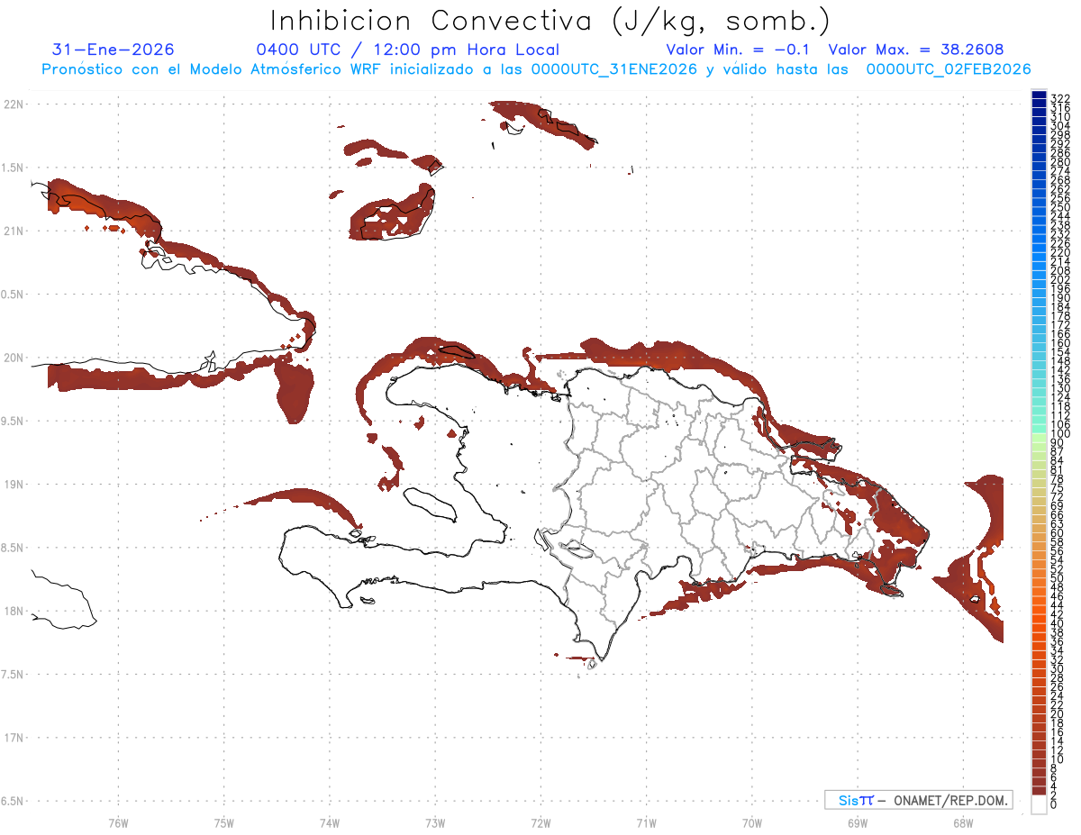The height and width of the screenshot is (835, 1081).
Task: Click the '74W' longitude label
Action: click(330, 822)
